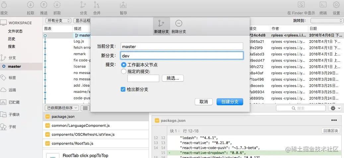The image size is (344, 158).
Task: Click 在 Finder 中显示 toolbar icon
Action: click(x=301, y=5)
